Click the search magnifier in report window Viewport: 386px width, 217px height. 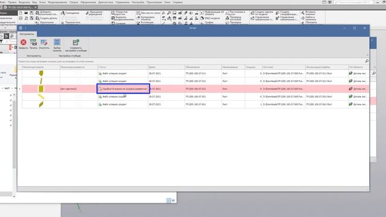[367, 61]
